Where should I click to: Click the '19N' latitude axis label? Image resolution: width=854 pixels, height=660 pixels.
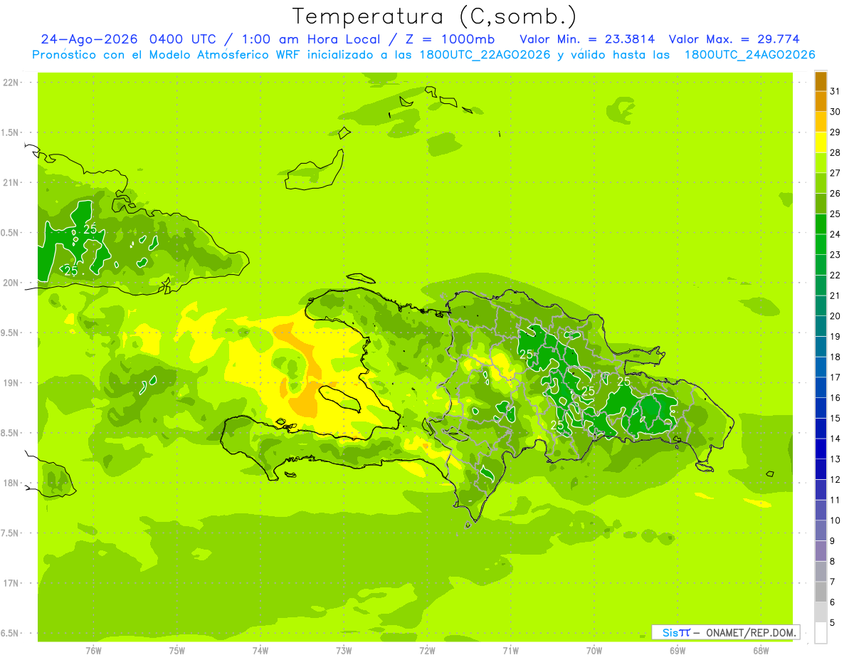[x=11, y=383]
